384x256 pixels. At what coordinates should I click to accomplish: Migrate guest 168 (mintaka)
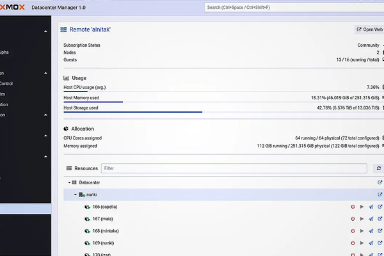(371, 231)
